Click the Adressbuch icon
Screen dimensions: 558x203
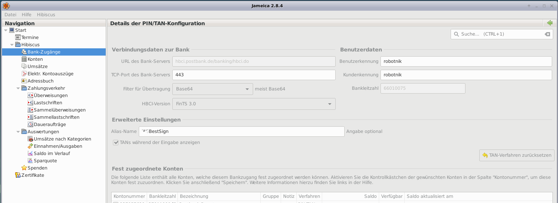[24, 81]
